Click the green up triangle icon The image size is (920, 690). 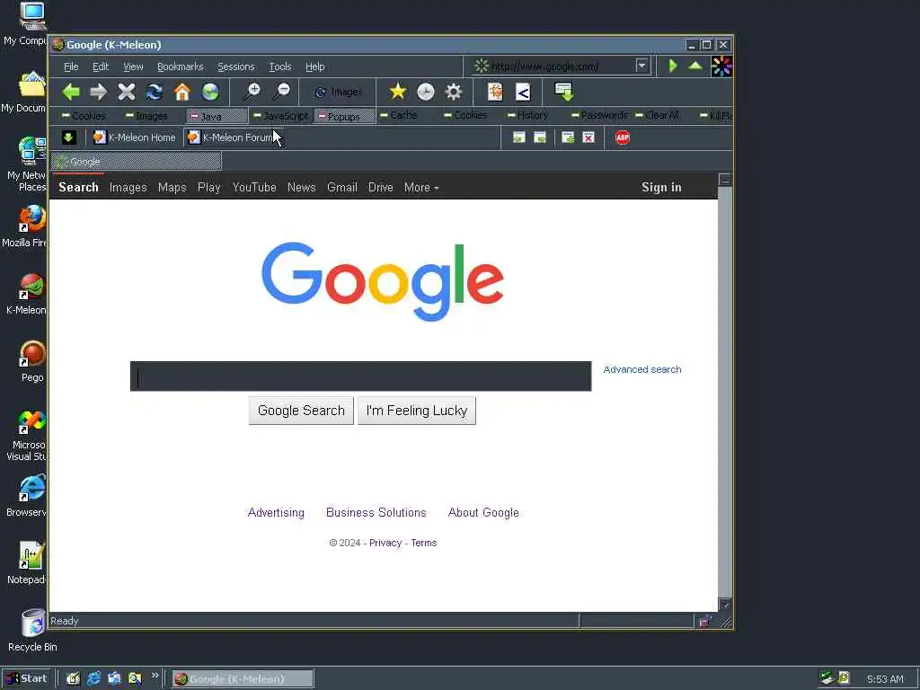tap(695, 66)
